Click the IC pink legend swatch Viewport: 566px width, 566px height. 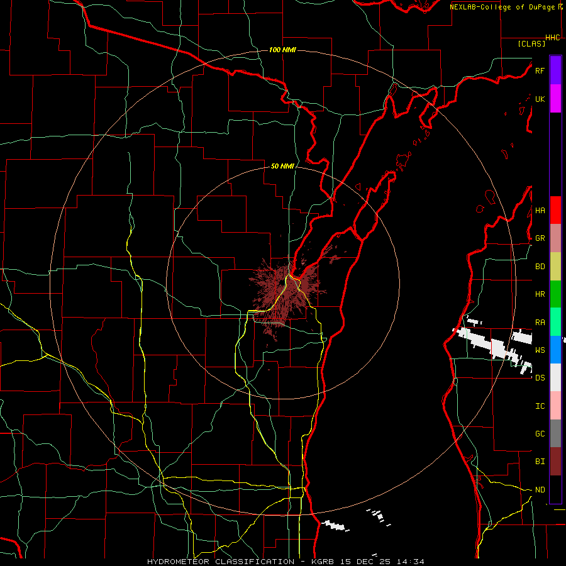click(555, 406)
